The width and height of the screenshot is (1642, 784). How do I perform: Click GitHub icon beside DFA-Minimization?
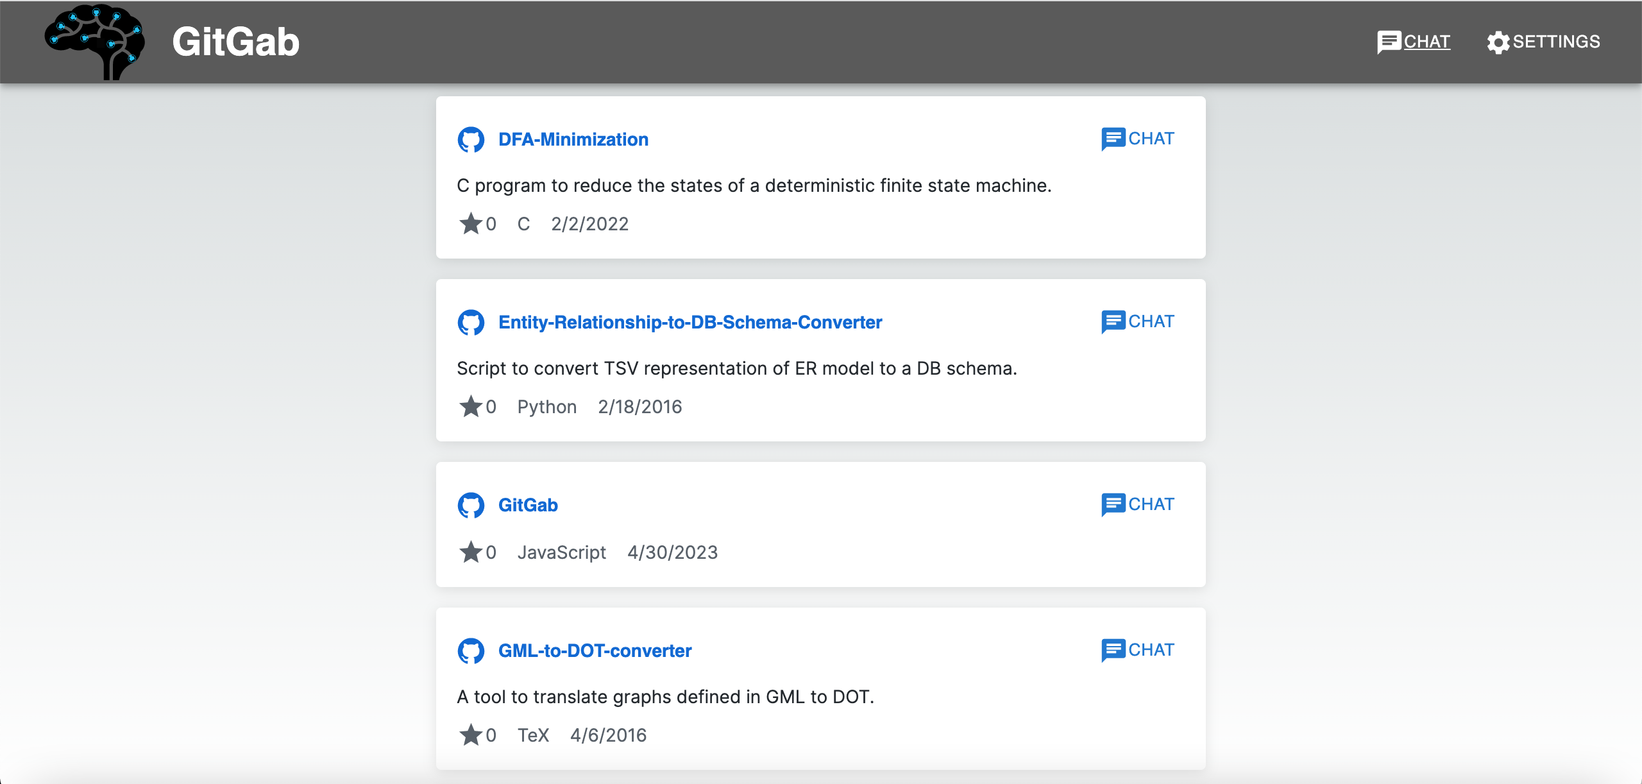coord(471,139)
